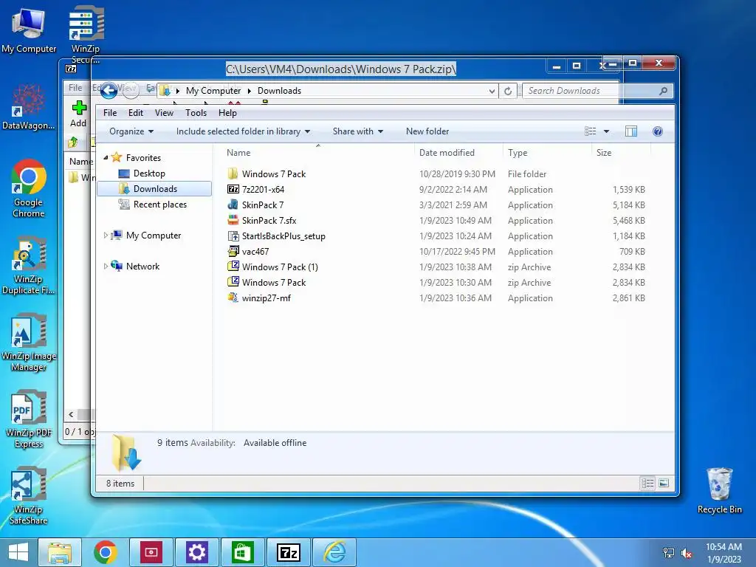The image size is (756, 567).
Task: Click the Back navigation arrow in Explorer
Action: (x=109, y=90)
